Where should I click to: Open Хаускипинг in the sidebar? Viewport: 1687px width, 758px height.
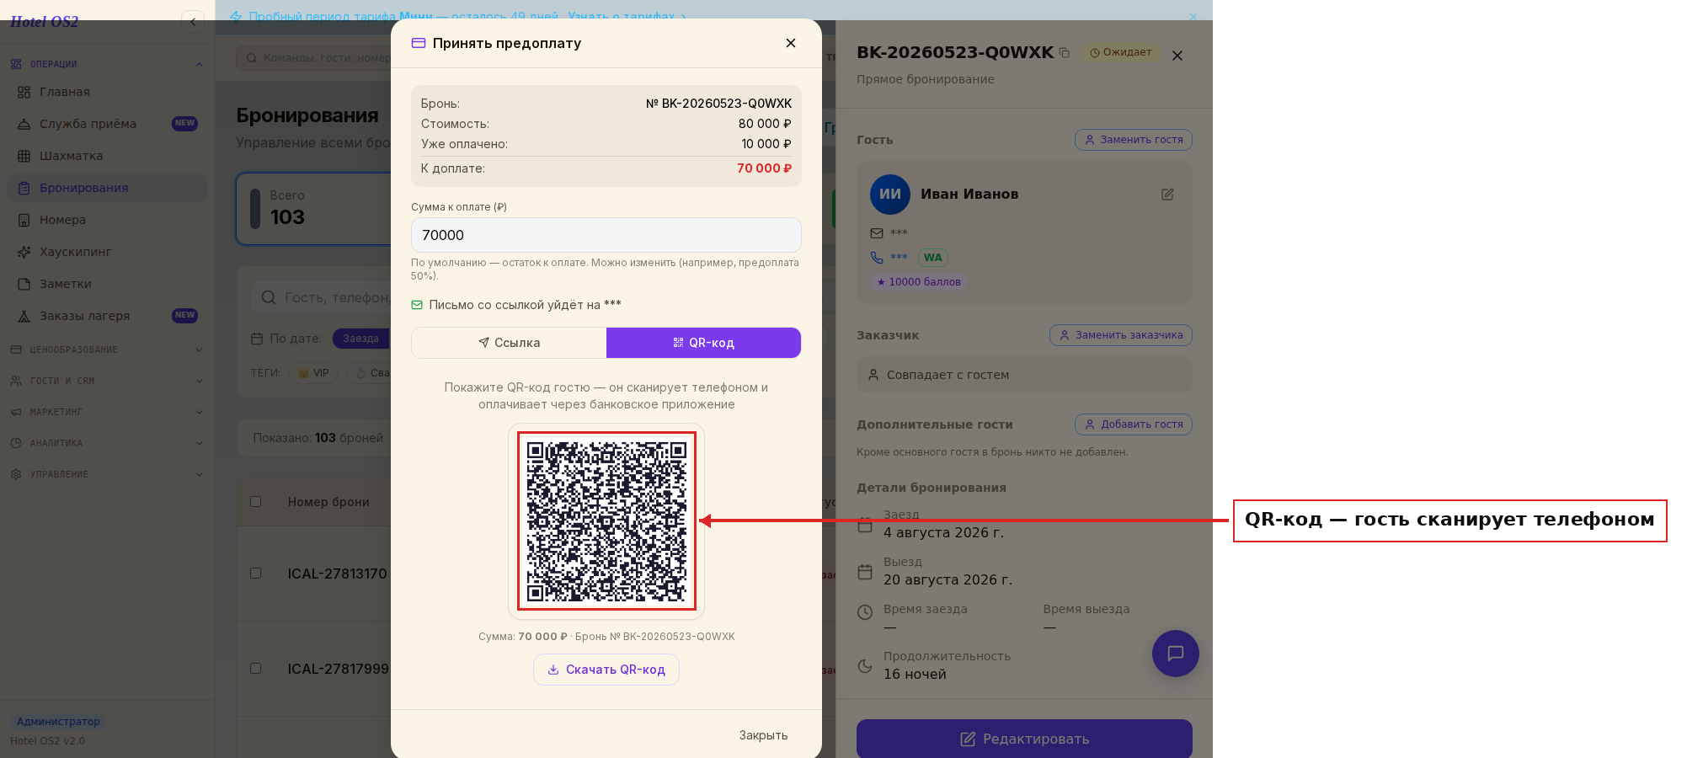(x=107, y=252)
